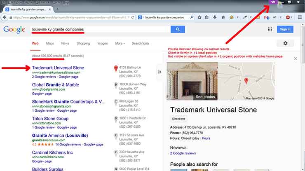The image size is (305, 171).
Task: Open the Cardinal Kitchens Inc result
Action: pos(52,152)
